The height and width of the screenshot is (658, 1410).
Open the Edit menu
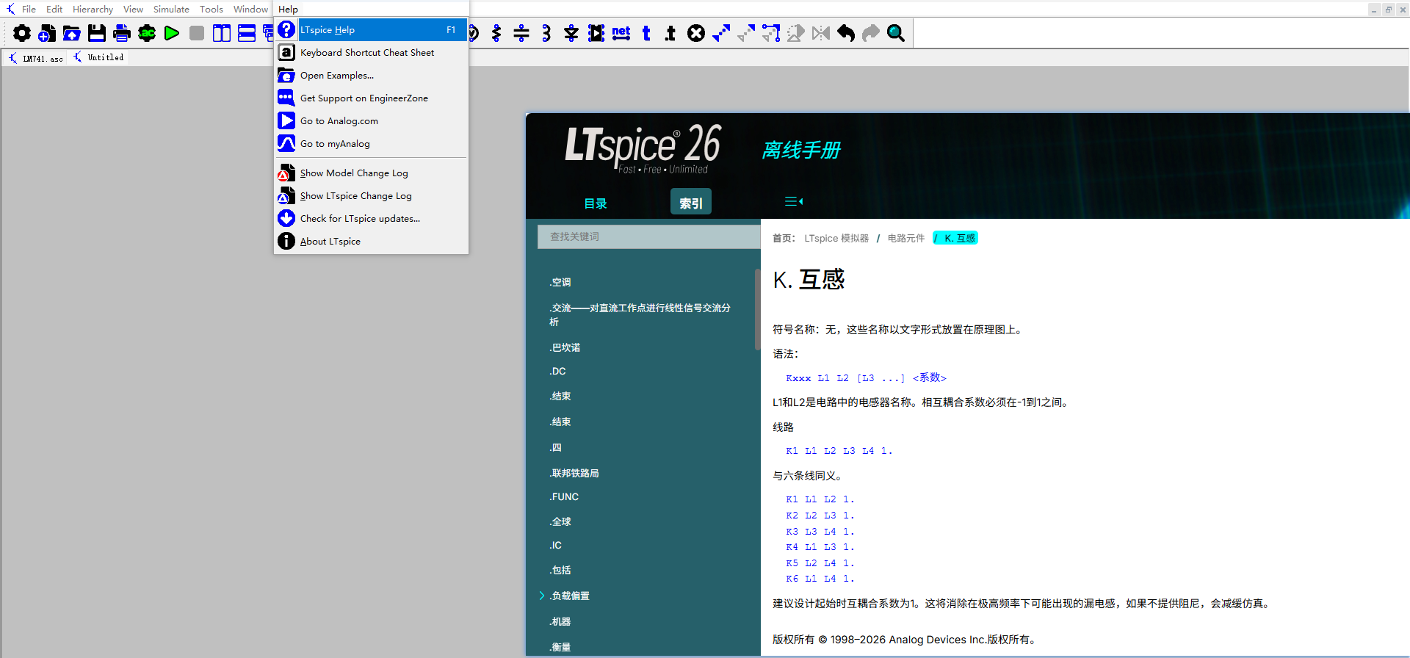click(x=54, y=9)
